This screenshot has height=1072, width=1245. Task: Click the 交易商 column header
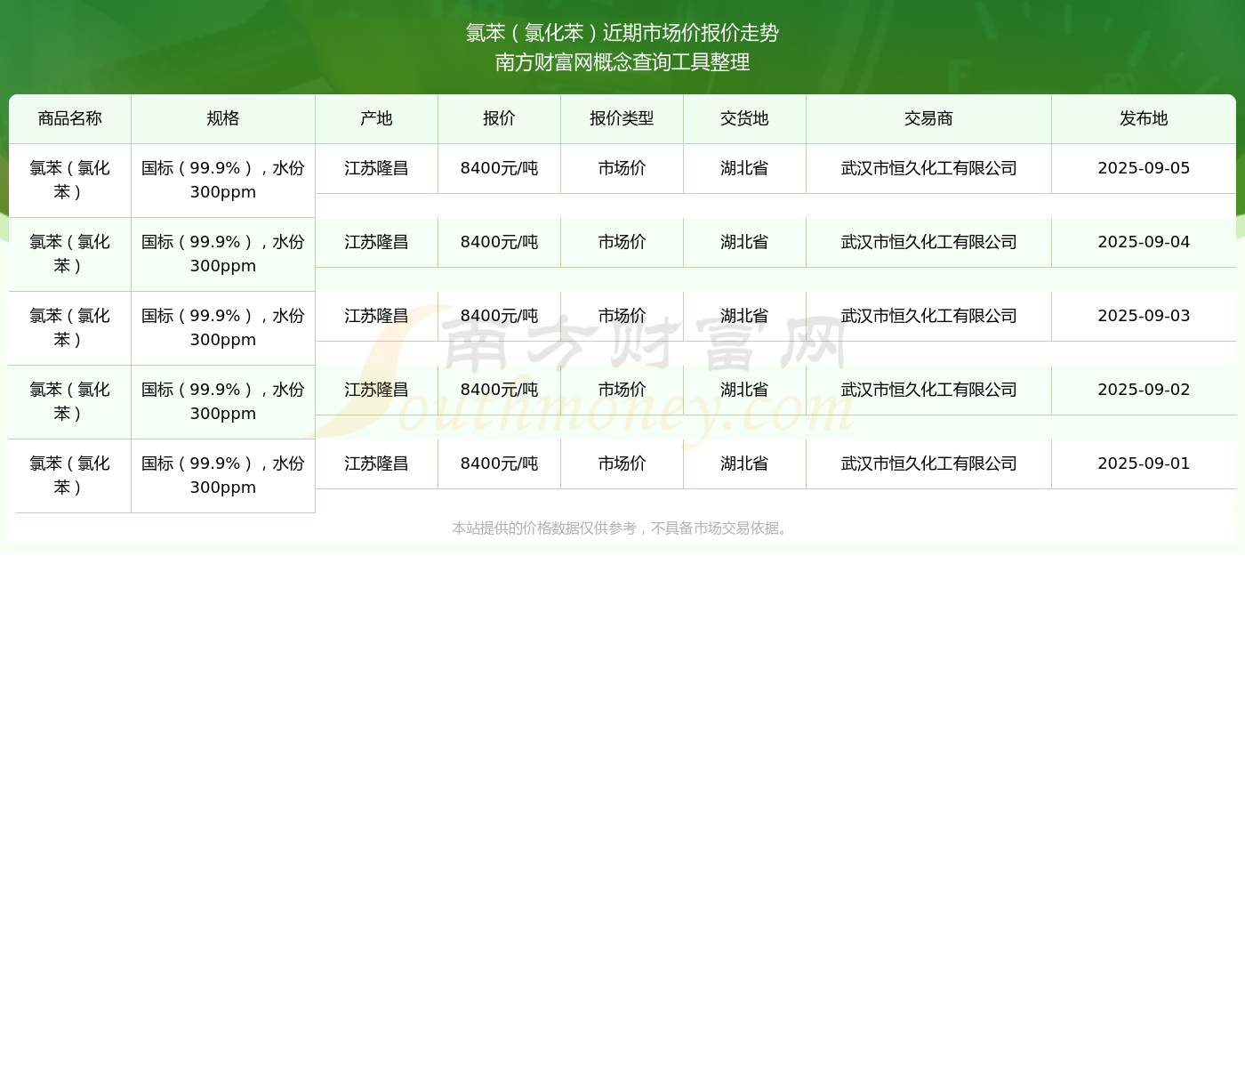[929, 118]
